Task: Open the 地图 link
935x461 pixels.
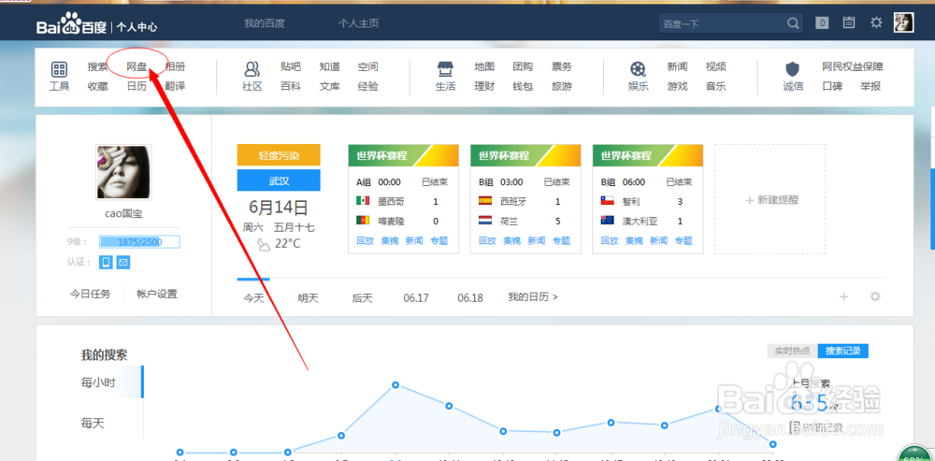Action: [484, 66]
